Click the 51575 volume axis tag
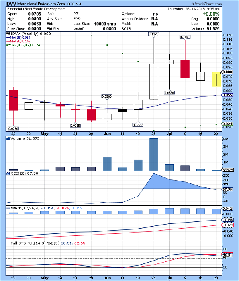 point(228,170)
